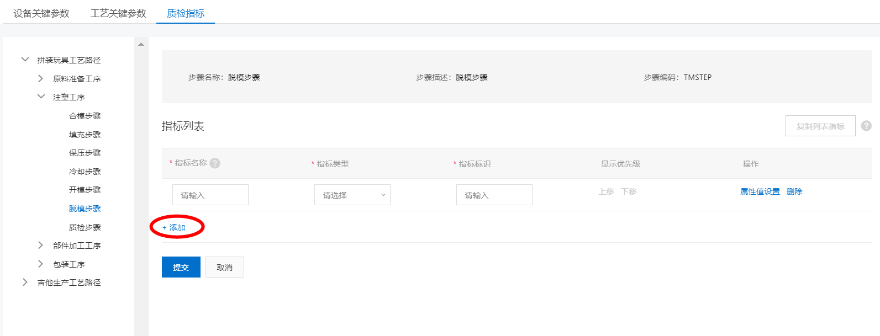Select 填充步骤 in the tree
Viewport: 880px width, 336px height.
(85, 135)
